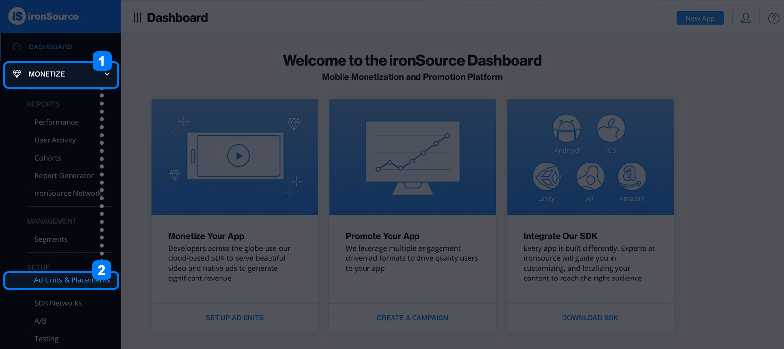Click the Promote Your App heading
This screenshot has height=349, width=784.
coord(383,236)
